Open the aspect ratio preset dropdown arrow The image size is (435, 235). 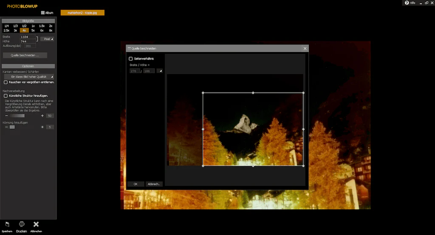click(x=160, y=71)
